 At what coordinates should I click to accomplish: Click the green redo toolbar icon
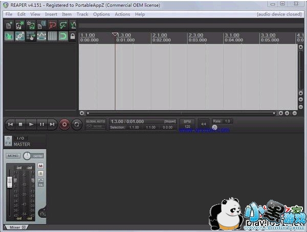click(x=63, y=25)
